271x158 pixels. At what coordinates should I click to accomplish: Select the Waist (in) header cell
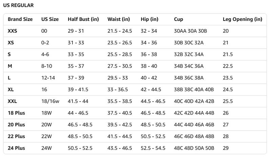(x=119, y=19)
